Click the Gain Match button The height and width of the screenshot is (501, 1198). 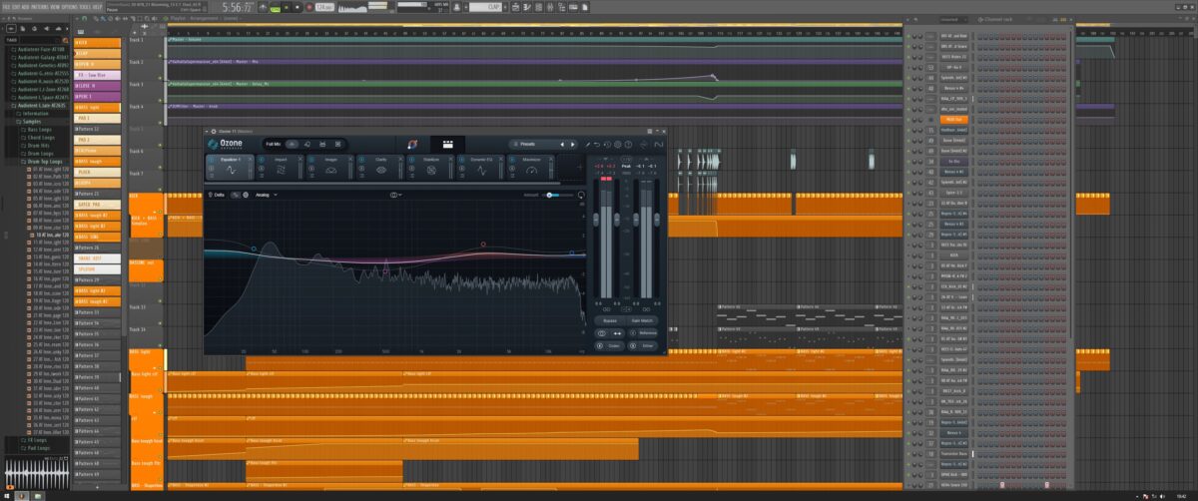(642, 320)
